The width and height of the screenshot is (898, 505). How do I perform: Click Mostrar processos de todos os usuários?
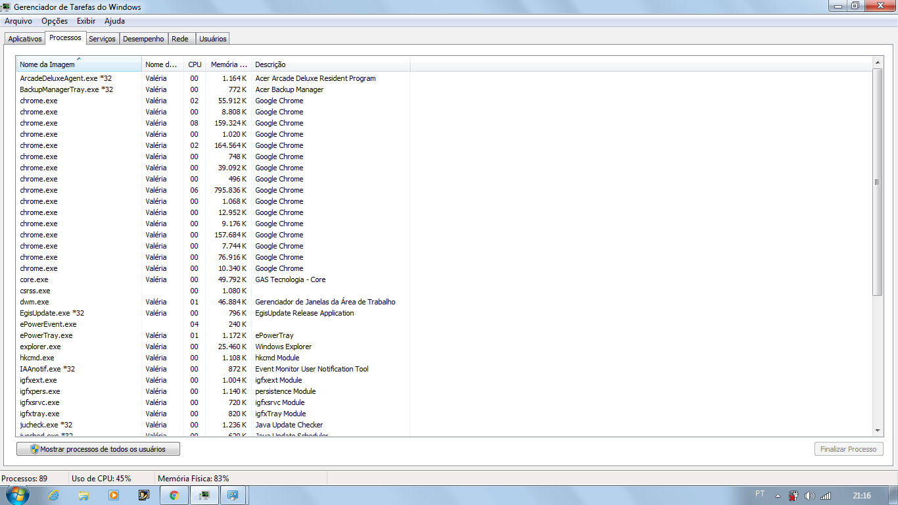(98, 449)
